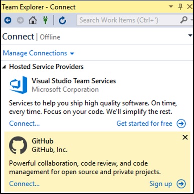Collapse the Hosted Service Providers section

click(x=4, y=67)
